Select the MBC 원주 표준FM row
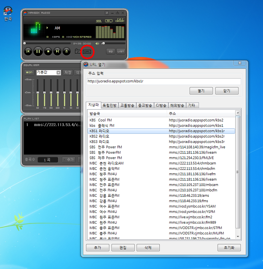This screenshot has width=263, height=269. point(161,217)
